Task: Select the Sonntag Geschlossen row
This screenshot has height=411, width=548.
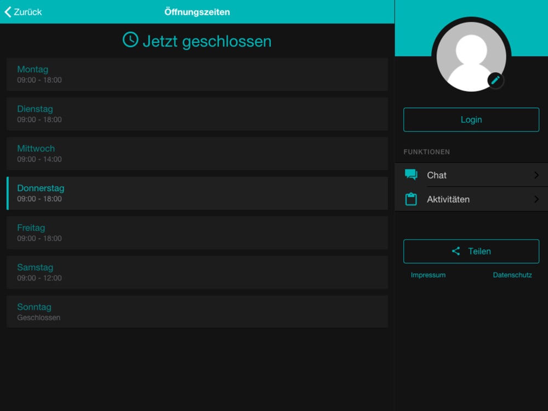Action: pyautogui.click(x=197, y=312)
